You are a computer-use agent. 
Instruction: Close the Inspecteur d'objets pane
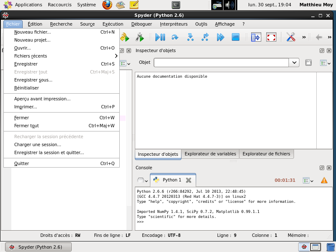tap(329, 50)
